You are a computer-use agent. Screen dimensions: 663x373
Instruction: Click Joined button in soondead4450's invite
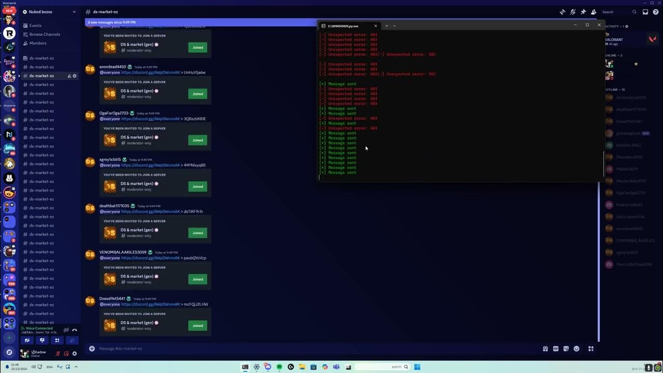click(198, 94)
